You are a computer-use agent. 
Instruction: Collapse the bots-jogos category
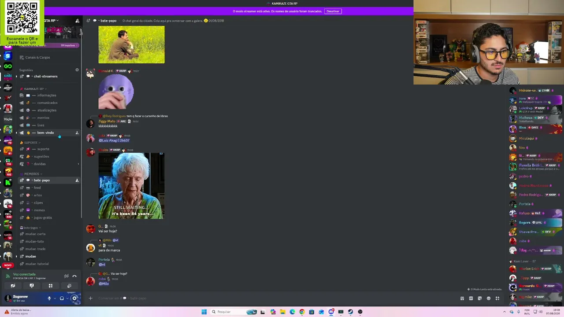click(31, 228)
